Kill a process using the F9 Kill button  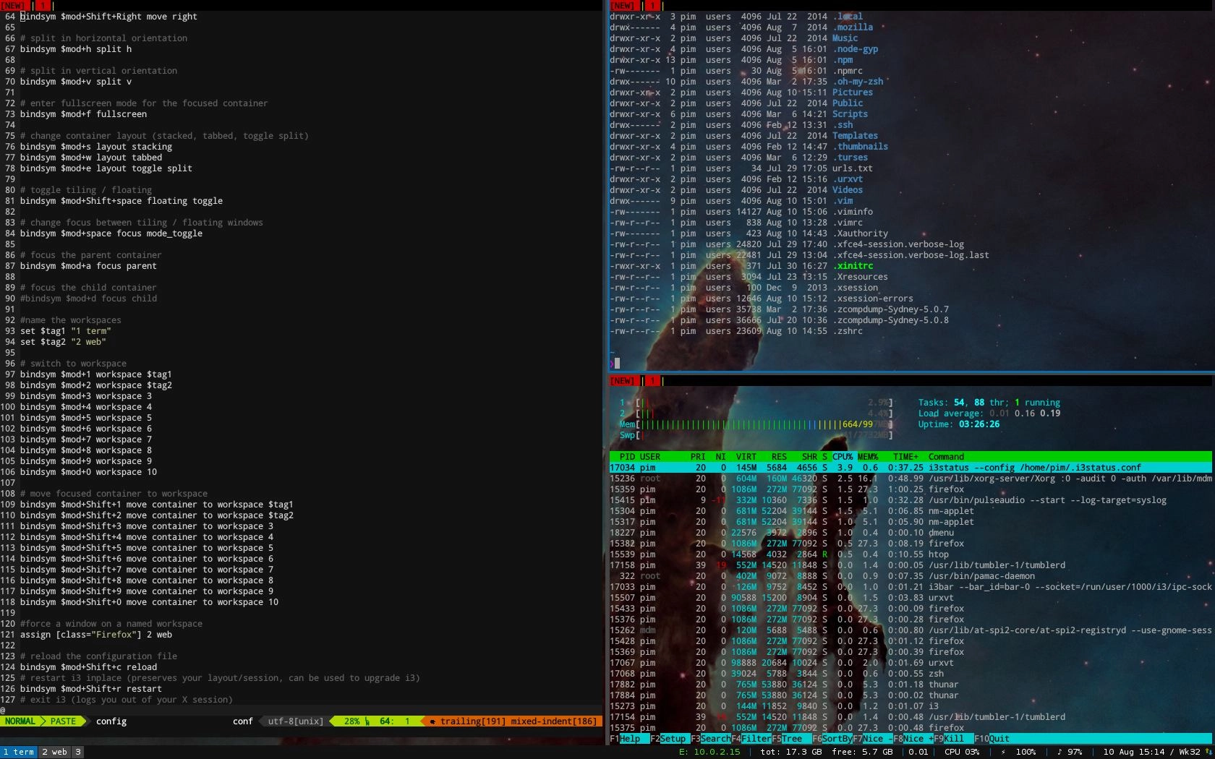tap(950, 739)
